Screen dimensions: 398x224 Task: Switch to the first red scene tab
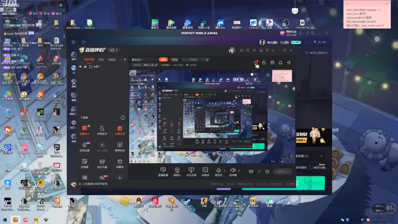pyautogui.click(x=89, y=59)
